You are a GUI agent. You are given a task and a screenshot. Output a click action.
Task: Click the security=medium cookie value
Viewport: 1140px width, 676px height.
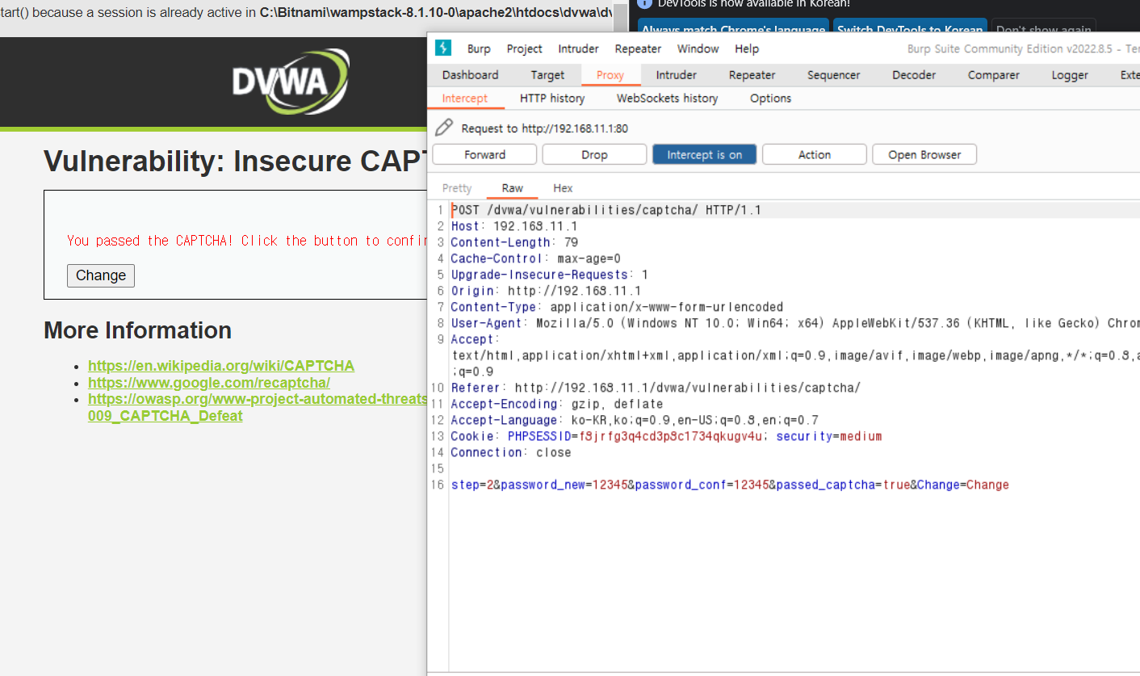[829, 436]
